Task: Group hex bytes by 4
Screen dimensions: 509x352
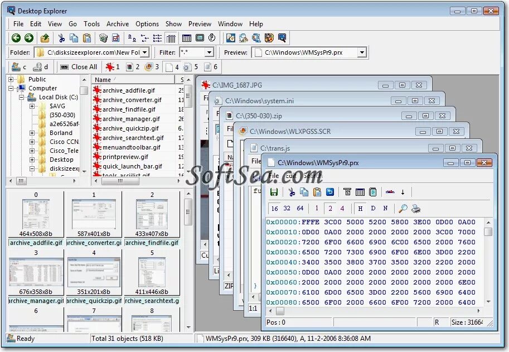Action: (x=342, y=209)
